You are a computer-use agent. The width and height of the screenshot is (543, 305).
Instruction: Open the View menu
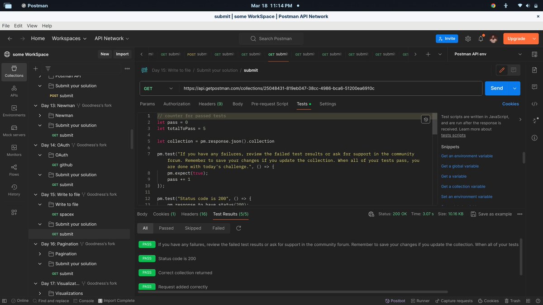32,26
